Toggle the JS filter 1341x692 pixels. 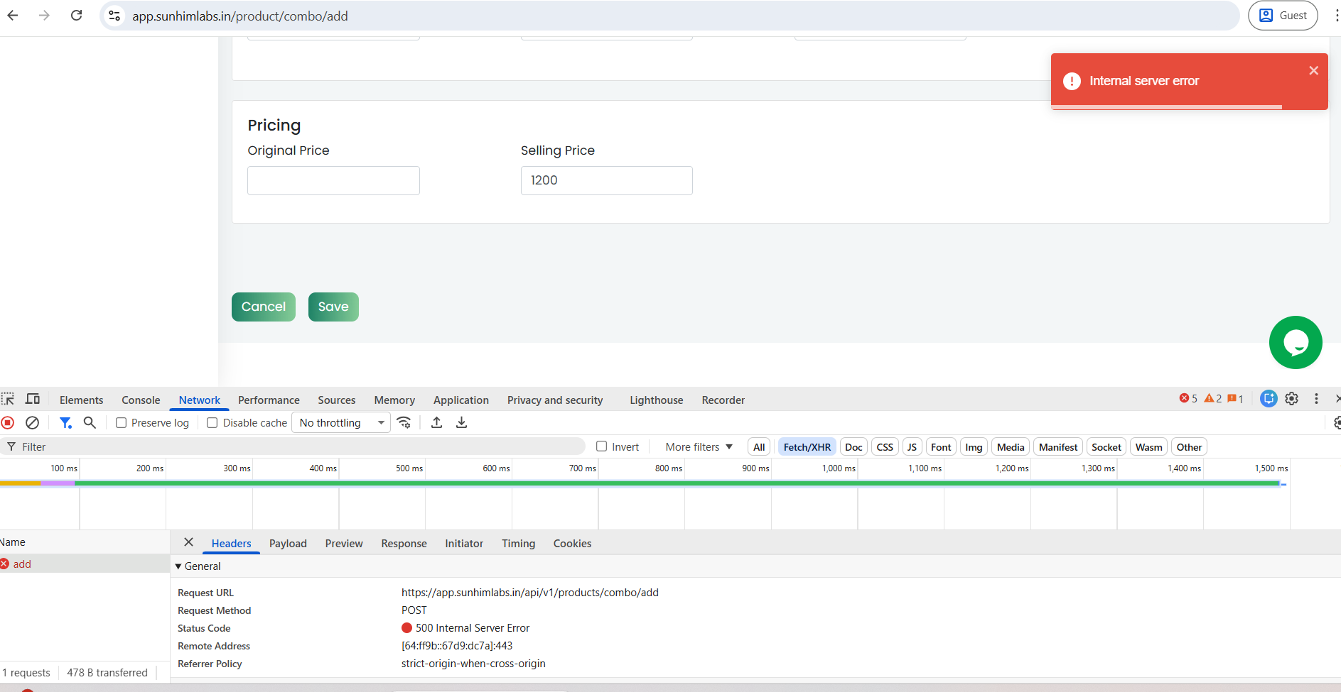pyautogui.click(x=912, y=447)
